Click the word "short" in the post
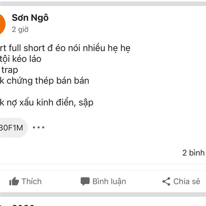The width and height of the screenshot is (206, 206). [34, 48]
